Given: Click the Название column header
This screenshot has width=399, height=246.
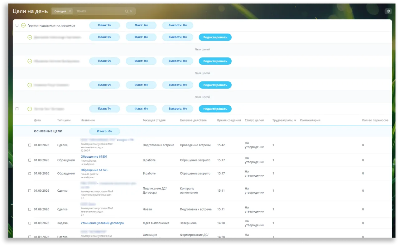Looking at the screenshot, I should 88,120.
